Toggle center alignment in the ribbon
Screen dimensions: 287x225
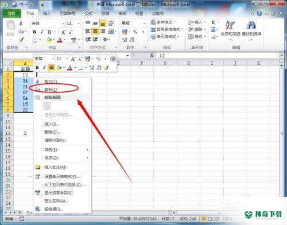(95, 31)
